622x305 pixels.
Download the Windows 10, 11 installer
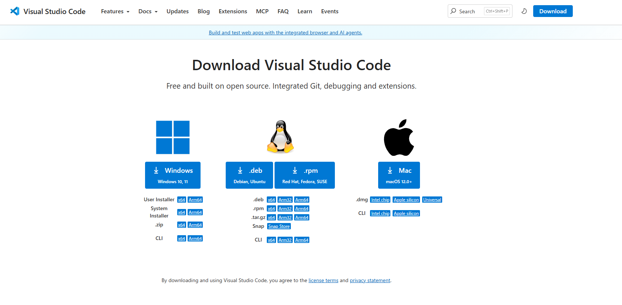point(173,175)
